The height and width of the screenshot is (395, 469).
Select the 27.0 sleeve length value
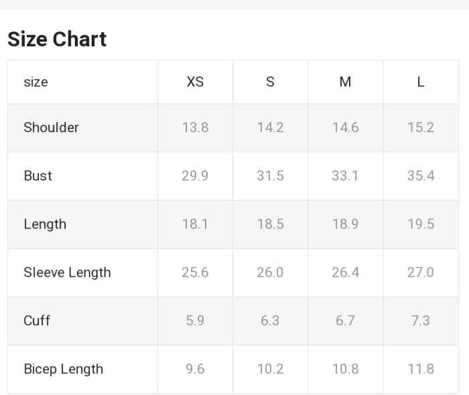[x=421, y=272]
